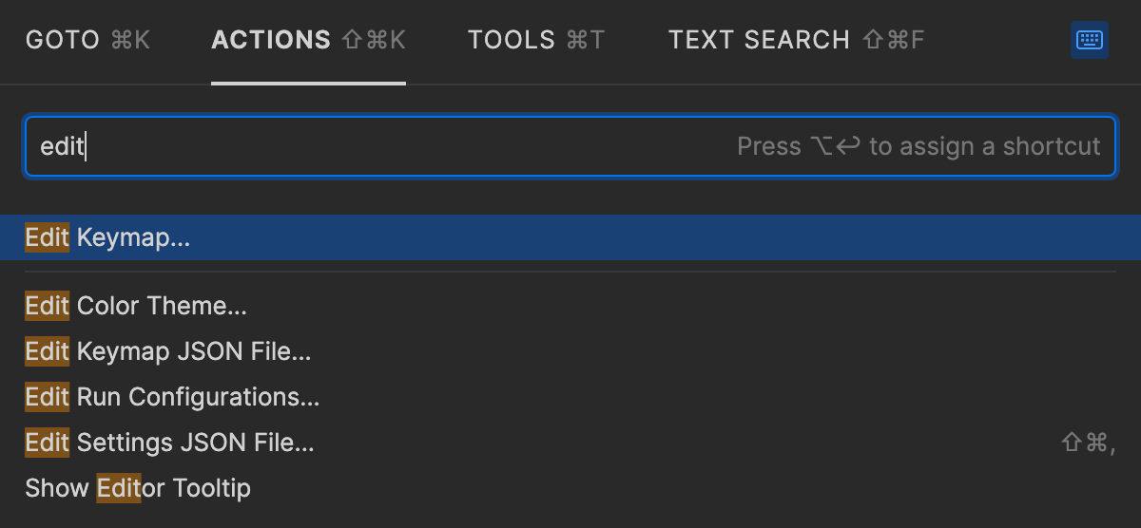The height and width of the screenshot is (528, 1141).
Task: Click the ⇧⌘K shortcut hint beside ACTIONS
Action: [x=374, y=40]
